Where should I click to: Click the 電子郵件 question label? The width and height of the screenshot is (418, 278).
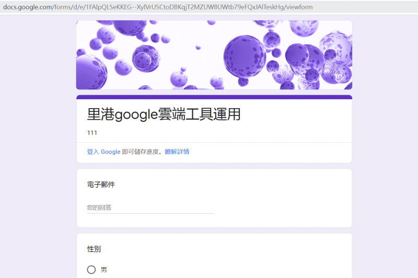(x=101, y=184)
